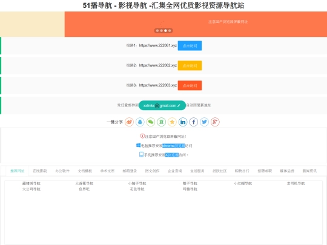Share the page on Twitter

point(205,122)
